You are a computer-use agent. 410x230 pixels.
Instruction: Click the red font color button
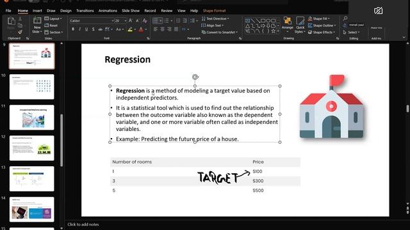pos(141,29)
